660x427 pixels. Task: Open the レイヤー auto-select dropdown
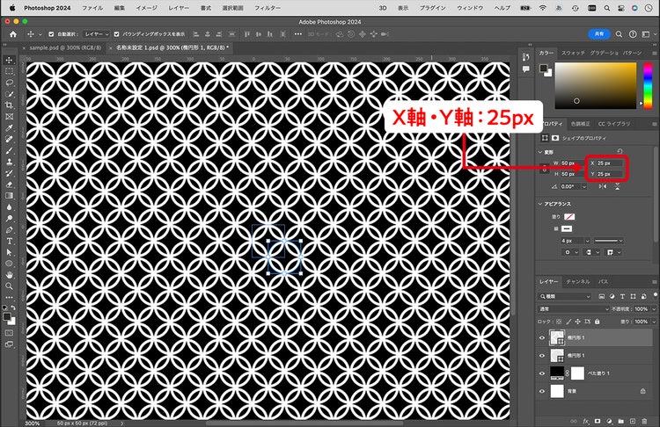[x=97, y=34]
